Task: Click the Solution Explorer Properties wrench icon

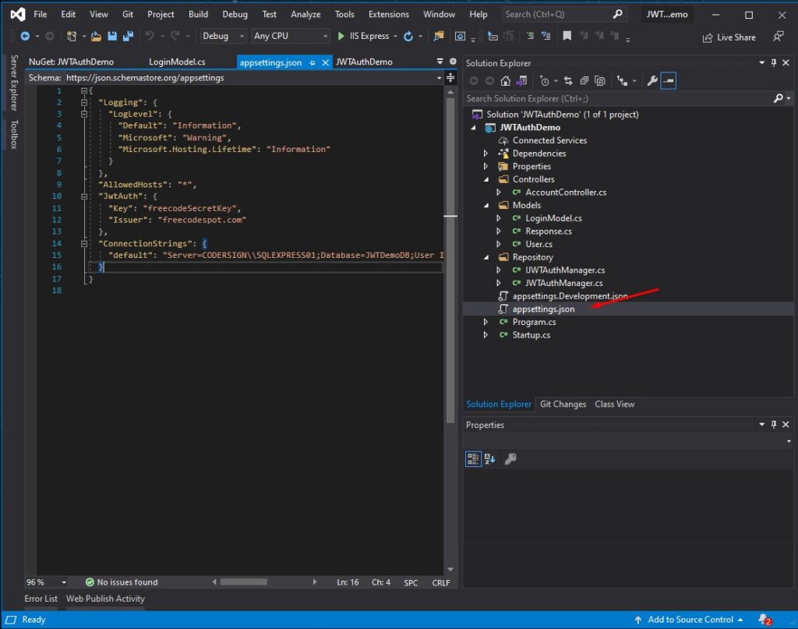Action: (652, 81)
